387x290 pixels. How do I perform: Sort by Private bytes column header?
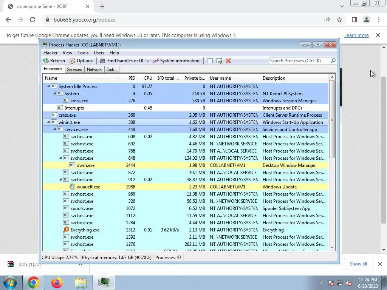click(x=195, y=78)
